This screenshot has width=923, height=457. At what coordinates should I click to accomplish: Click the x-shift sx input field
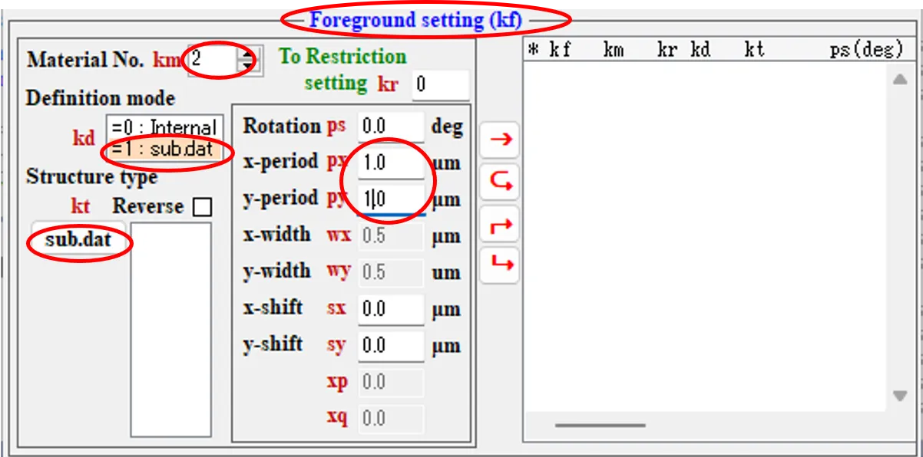pyautogui.click(x=391, y=309)
